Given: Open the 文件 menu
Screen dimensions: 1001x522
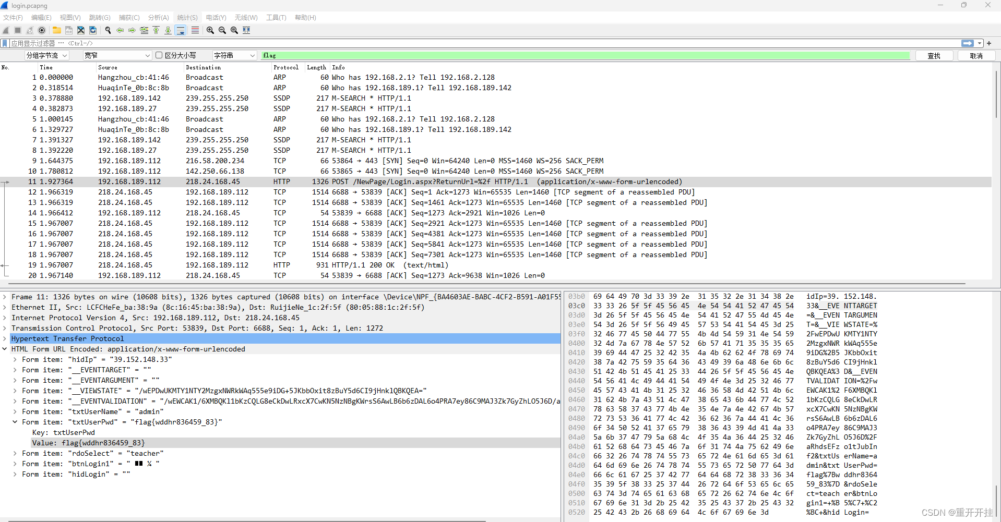Looking at the screenshot, I should [x=13, y=17].
